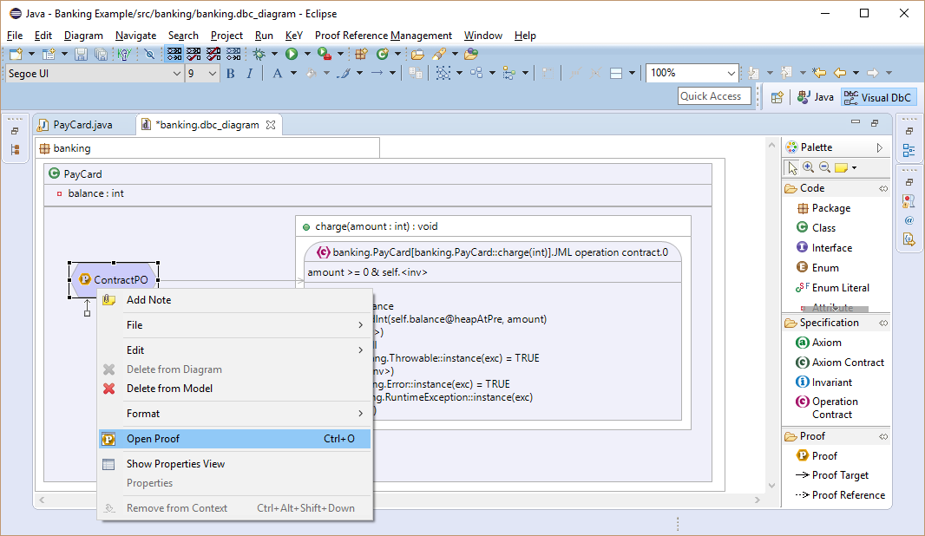Click the Back navigation arrow
925x536 pixels.
tap(839, 73)
